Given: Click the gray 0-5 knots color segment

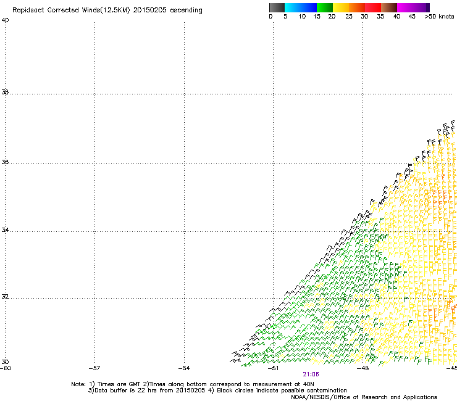Looking at the screenshot, I should tap(277, 7).
